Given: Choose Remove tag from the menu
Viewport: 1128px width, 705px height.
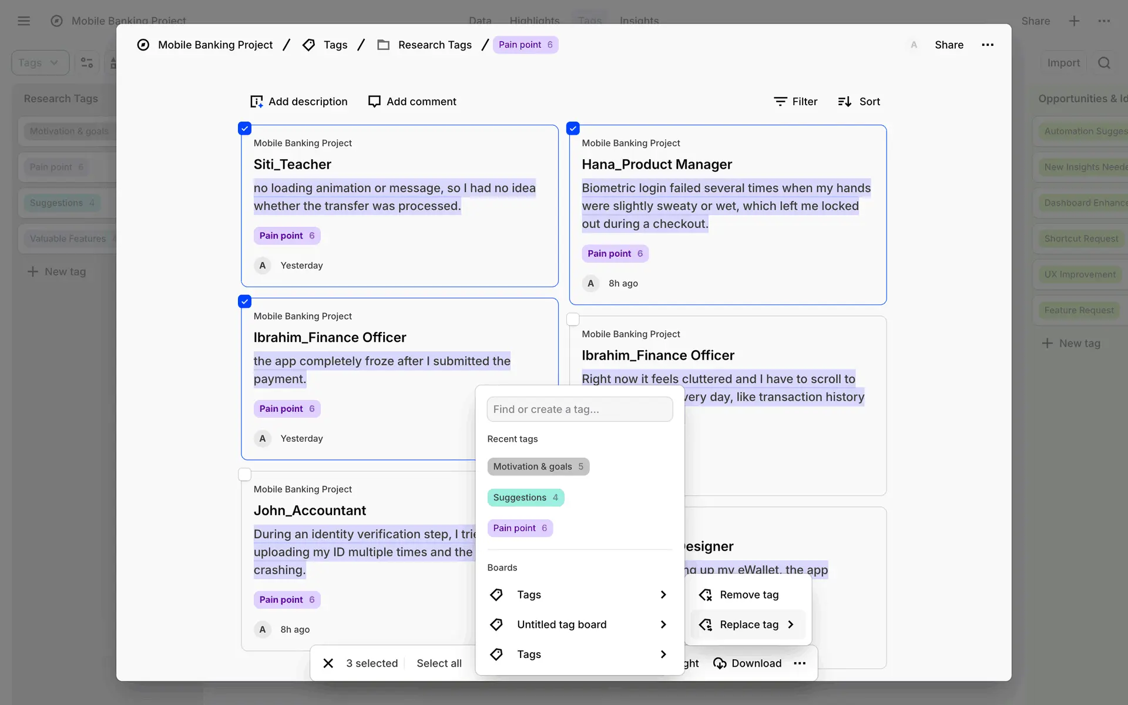Looking at the screenshot, I should pos(748,595).
